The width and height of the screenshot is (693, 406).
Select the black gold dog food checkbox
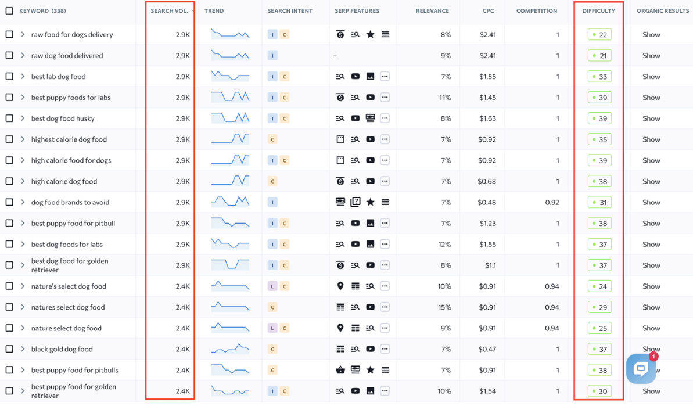(x=9, y=349)
